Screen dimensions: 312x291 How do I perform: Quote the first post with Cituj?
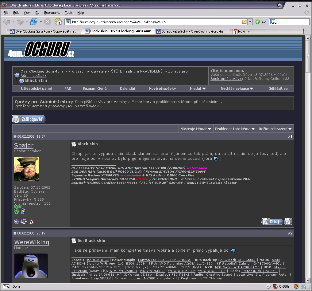coord(272,221)
